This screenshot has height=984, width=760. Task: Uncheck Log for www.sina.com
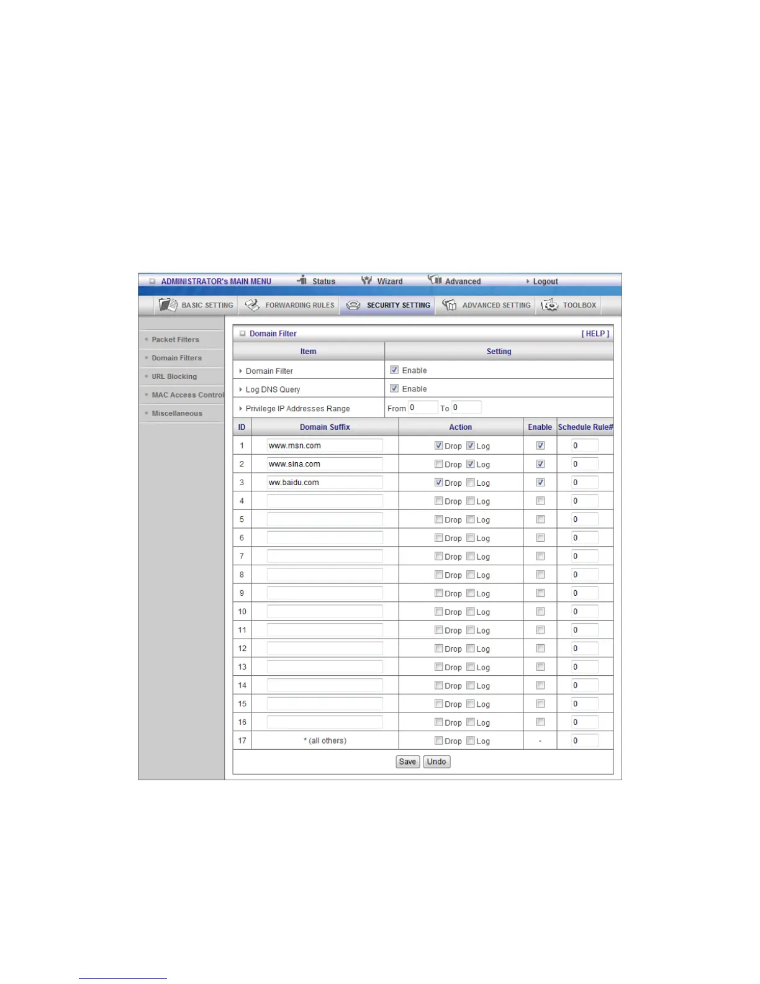[x=471, y=464]
